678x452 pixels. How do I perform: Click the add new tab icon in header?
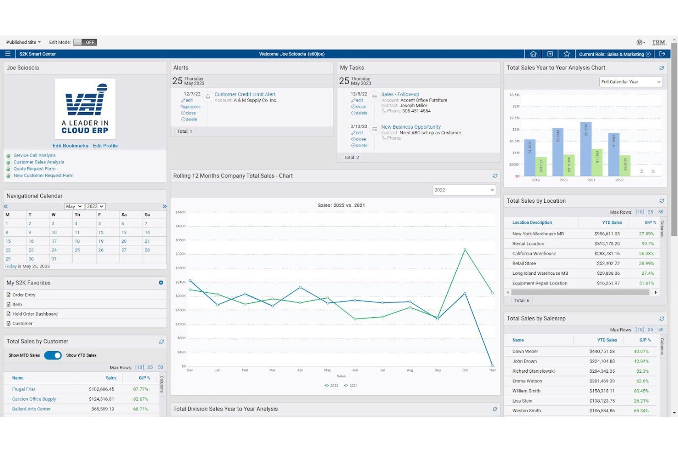(x=550, y=54)
